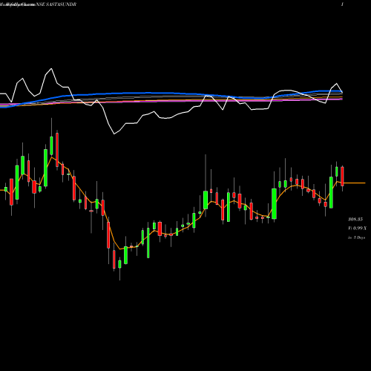371x371 pixels.
Task: Click the 'in 5 Days' label
Action: tap(356, 237)
